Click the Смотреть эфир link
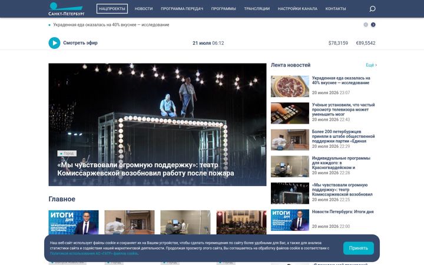 click(x=80, y=43)
